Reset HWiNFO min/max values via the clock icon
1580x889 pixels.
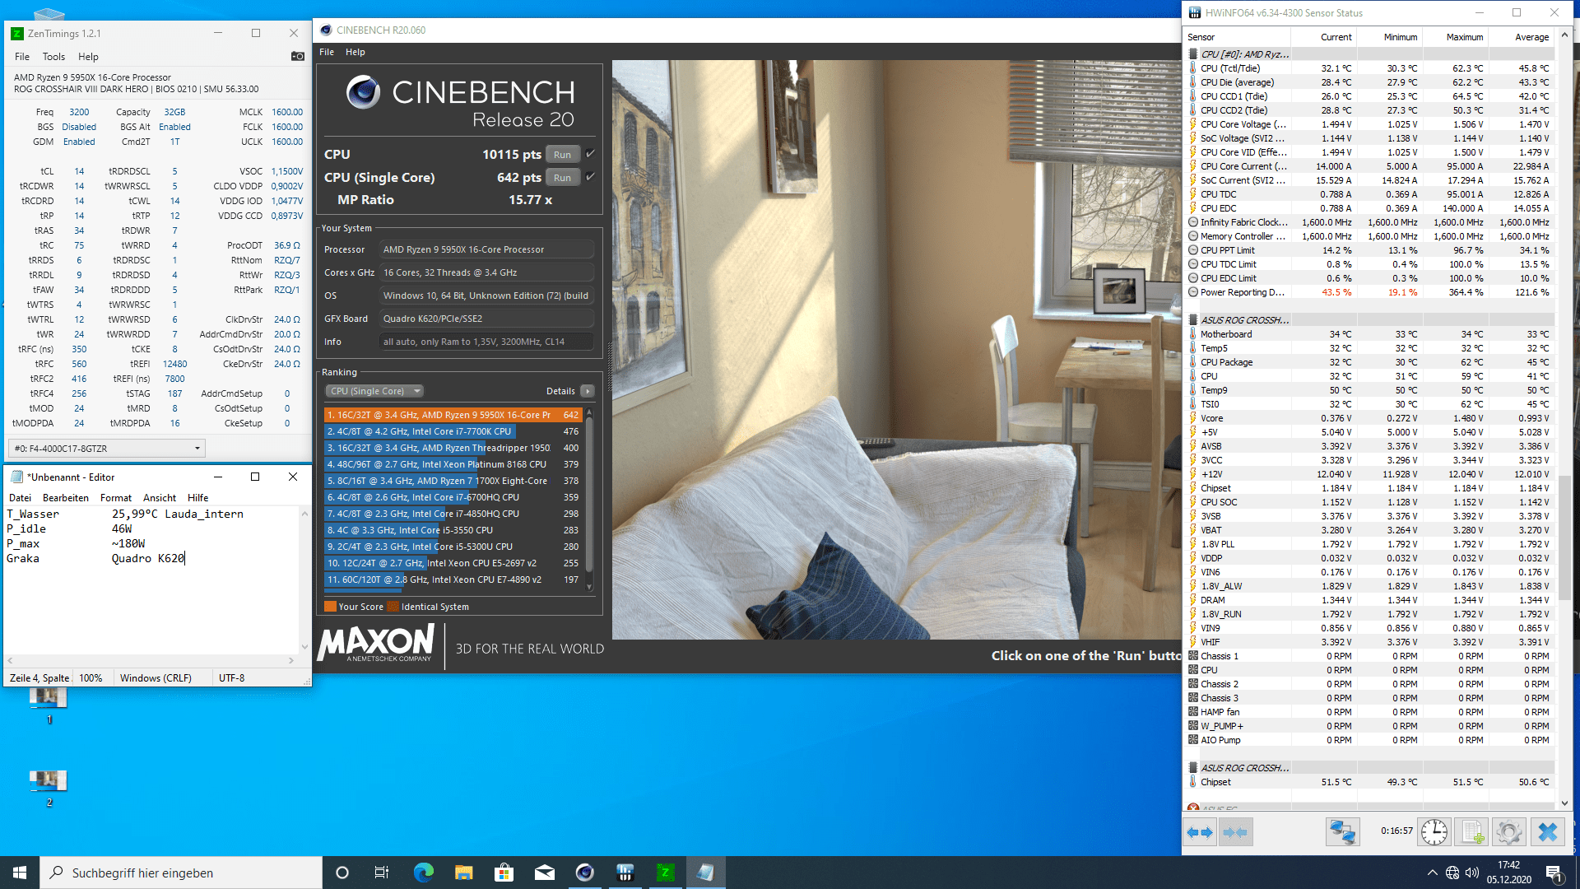pos(1434,832)
